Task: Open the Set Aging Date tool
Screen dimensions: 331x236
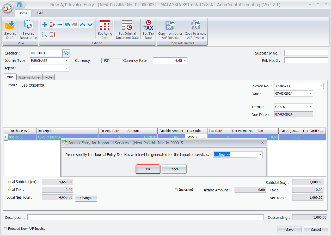Action: (105, 29)
